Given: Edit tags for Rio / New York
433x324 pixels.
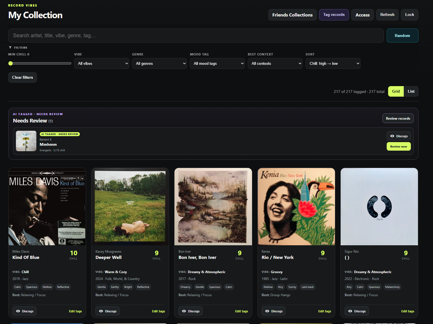Looking at the screenshot, I should (324, 311).
